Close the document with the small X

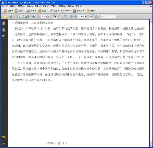151,6
